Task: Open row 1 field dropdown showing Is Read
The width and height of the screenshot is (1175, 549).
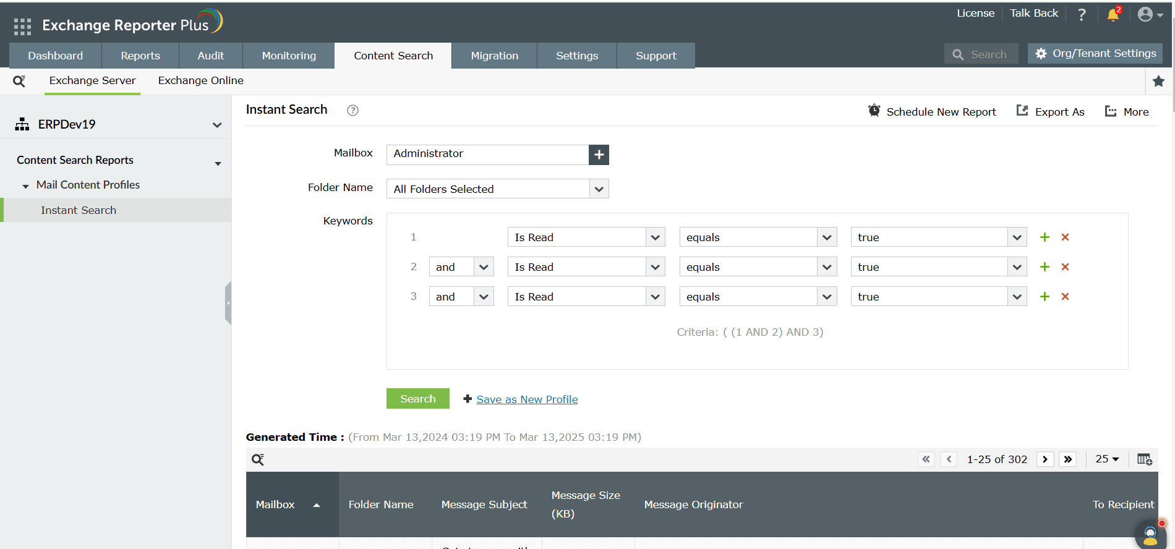Action: coord(586,237)
